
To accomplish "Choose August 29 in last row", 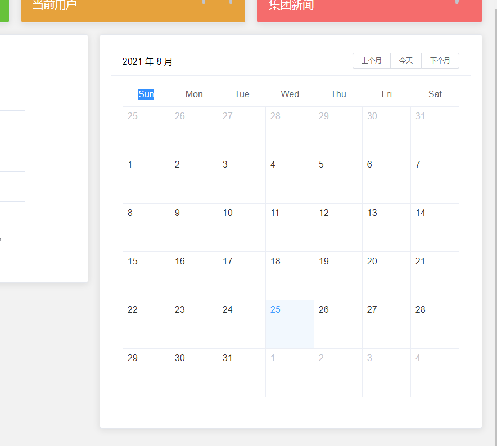I will coord(146,373).
